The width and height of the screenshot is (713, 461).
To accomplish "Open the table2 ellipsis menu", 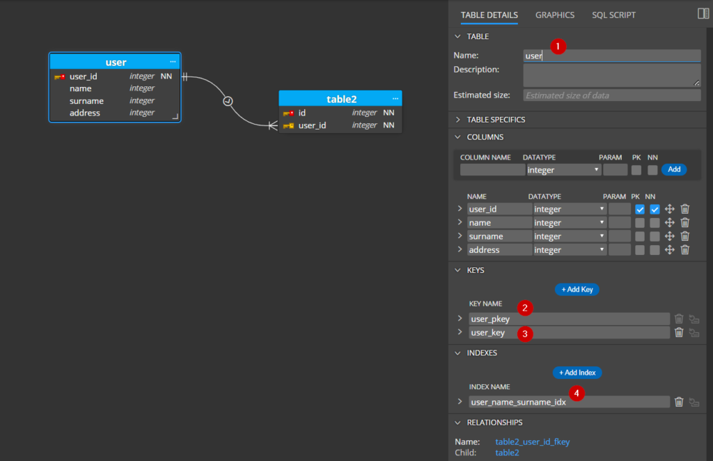I will (x=395, y=99).
